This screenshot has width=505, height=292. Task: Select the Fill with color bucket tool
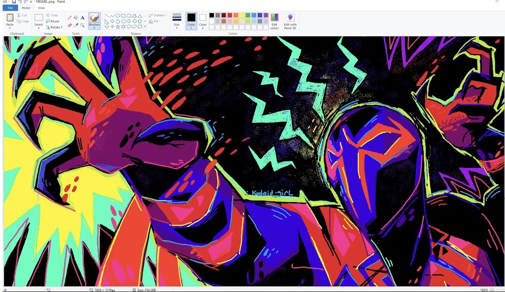click(x=76, y=18)
